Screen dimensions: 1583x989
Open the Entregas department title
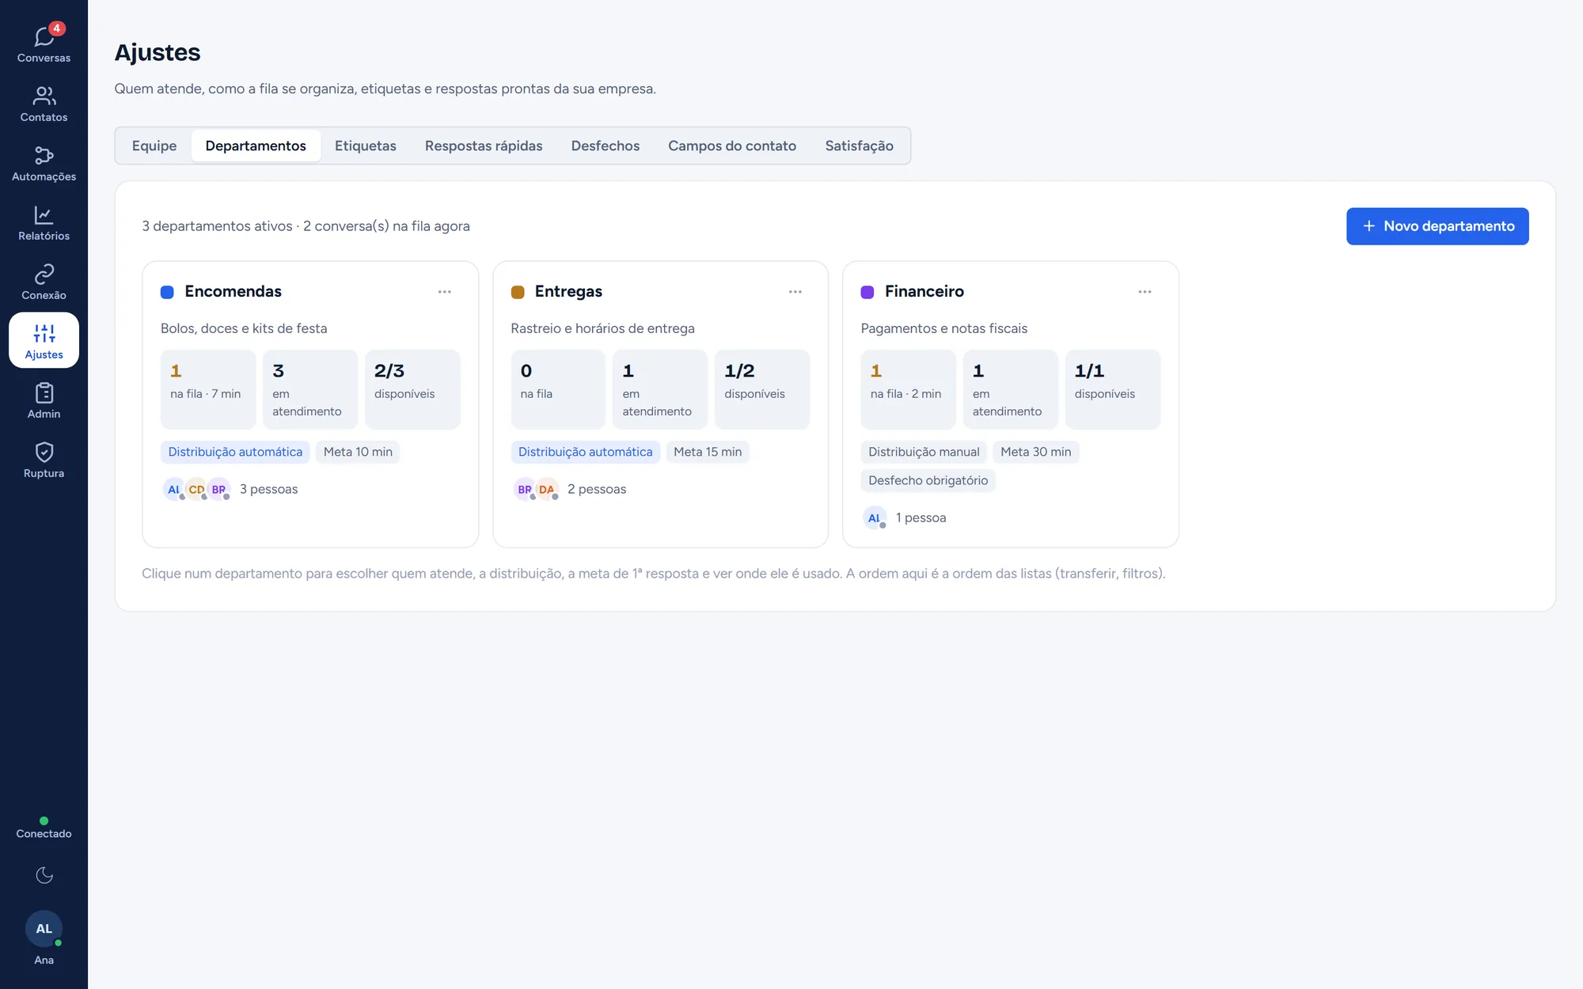click(568, 291)
